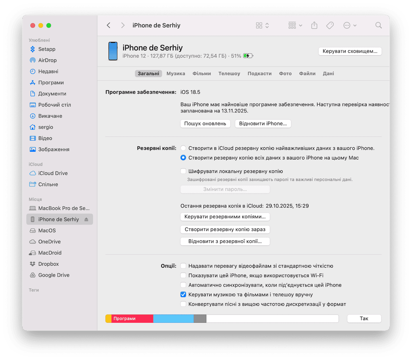Click the Пошук оновлень button
The height and width of the screenshot is (360, 412).
tap(205, 124)
